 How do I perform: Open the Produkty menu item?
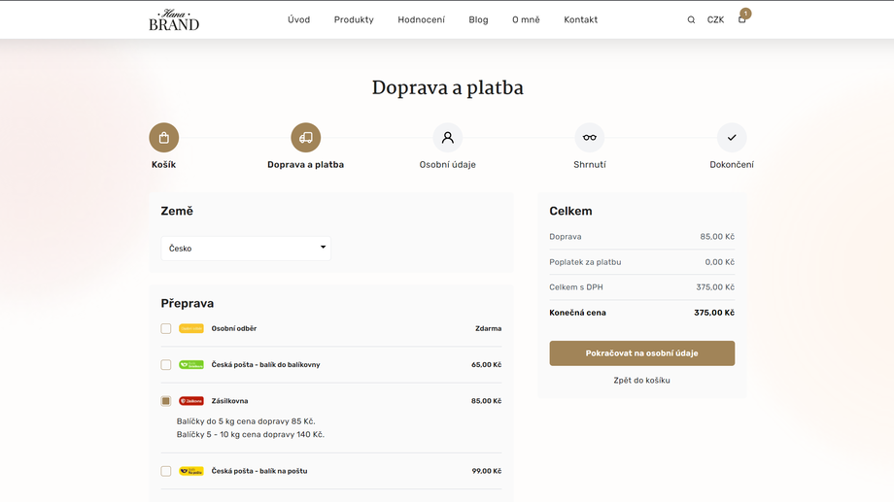[354, 19]
